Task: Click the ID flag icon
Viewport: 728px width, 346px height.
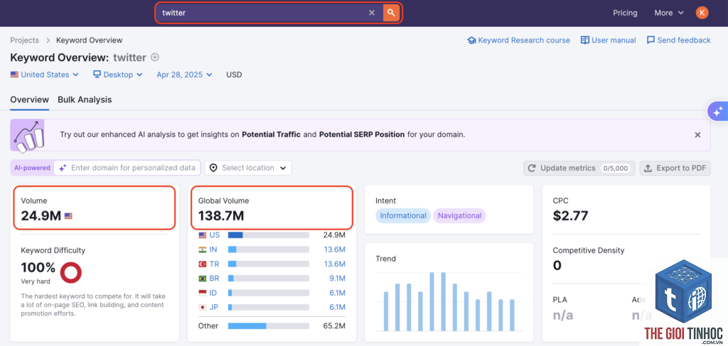Action: [x=203, y=293]
